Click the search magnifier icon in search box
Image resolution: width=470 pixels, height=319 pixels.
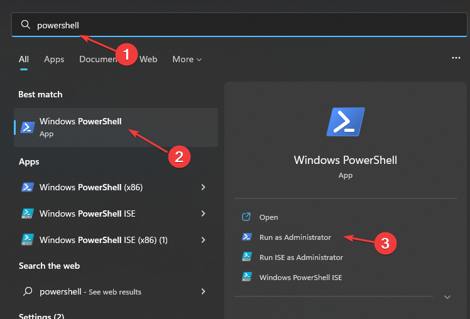click(x=26, y=24)
